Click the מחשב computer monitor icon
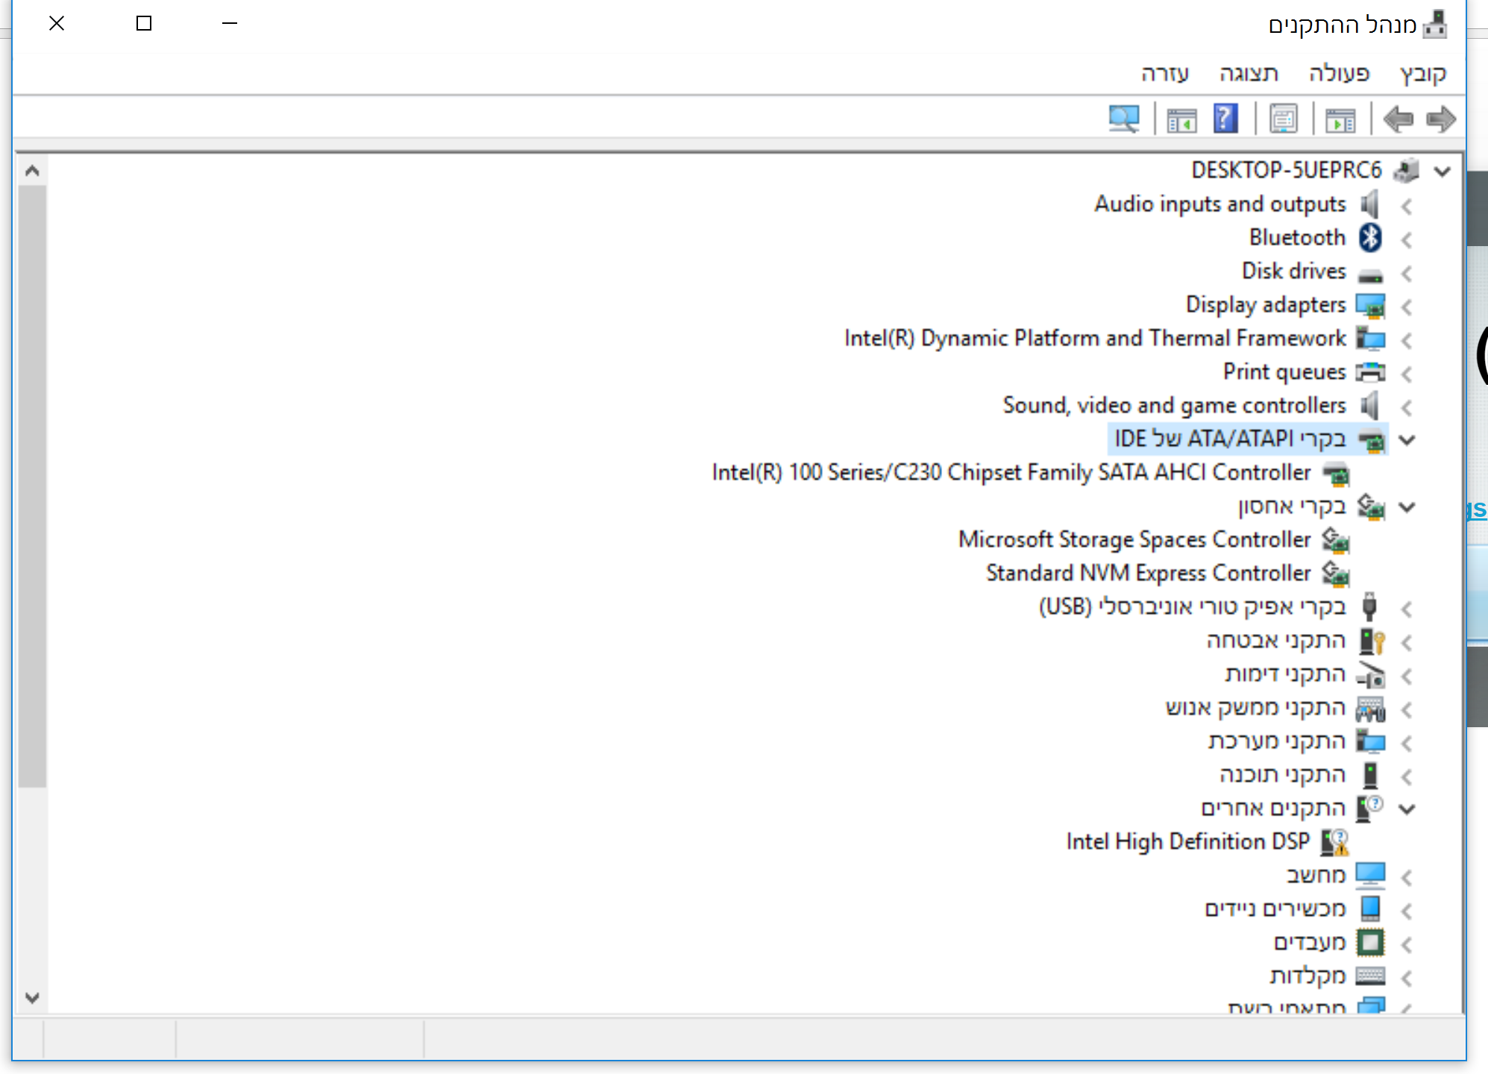 [x=1370, y=875]
